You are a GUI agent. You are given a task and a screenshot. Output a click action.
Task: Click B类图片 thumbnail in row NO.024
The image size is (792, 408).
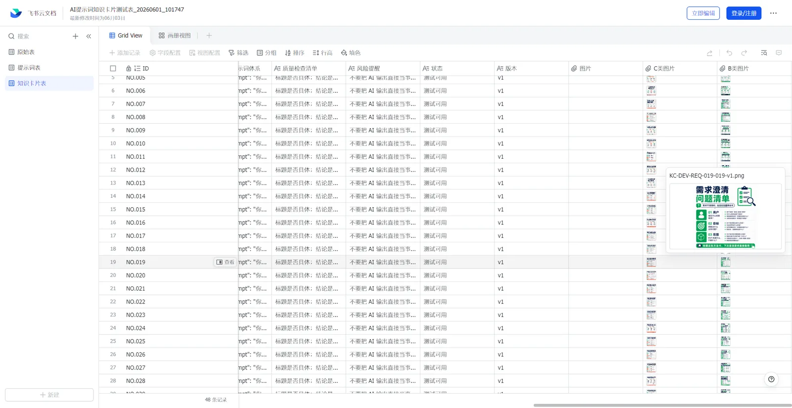tap(726, 328)
